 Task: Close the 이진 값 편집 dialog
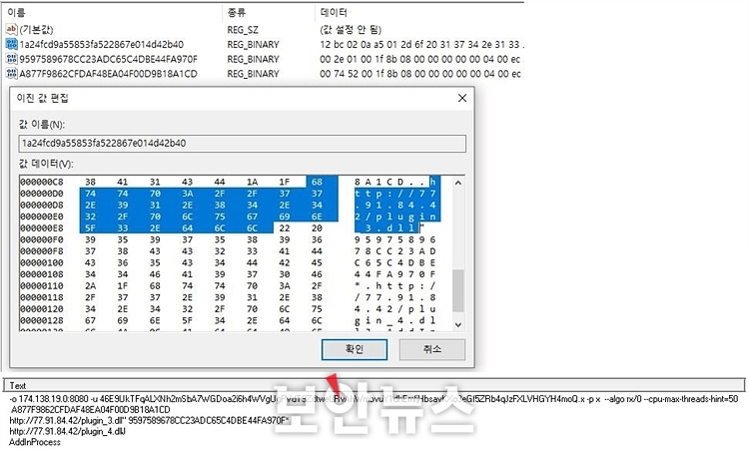[x=460, y=98]
